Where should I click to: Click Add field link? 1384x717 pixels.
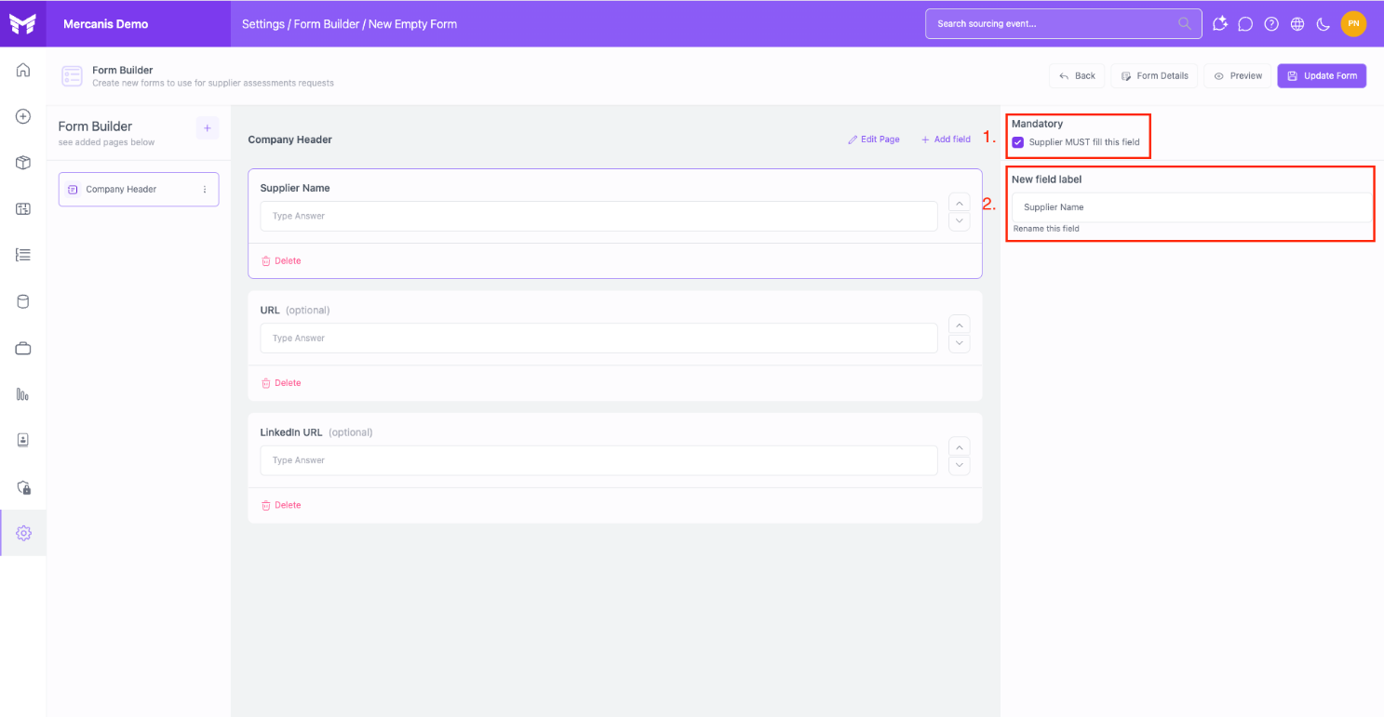point(946,139)
